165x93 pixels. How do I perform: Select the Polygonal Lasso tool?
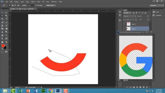(2, 16)
